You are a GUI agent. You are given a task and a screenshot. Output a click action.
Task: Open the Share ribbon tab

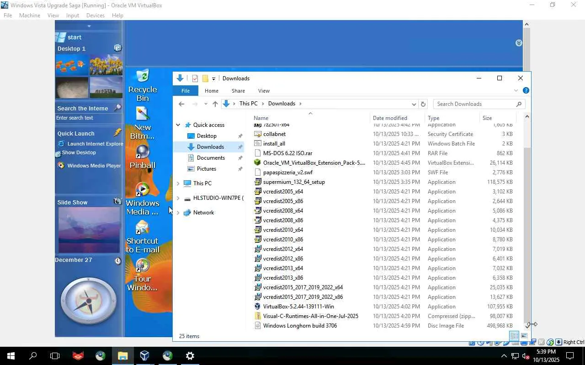click(238, 91)
